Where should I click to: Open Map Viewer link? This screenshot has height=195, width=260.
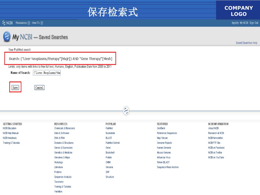coord(162,138)
